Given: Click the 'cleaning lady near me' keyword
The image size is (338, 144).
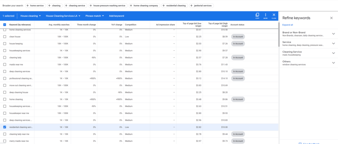Looking at the screenshot, I should 19,134.
